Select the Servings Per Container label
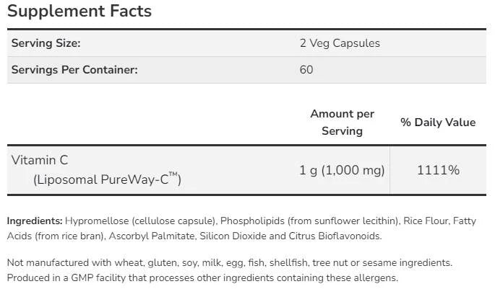 pyautogui.click(x=74, y=70)
